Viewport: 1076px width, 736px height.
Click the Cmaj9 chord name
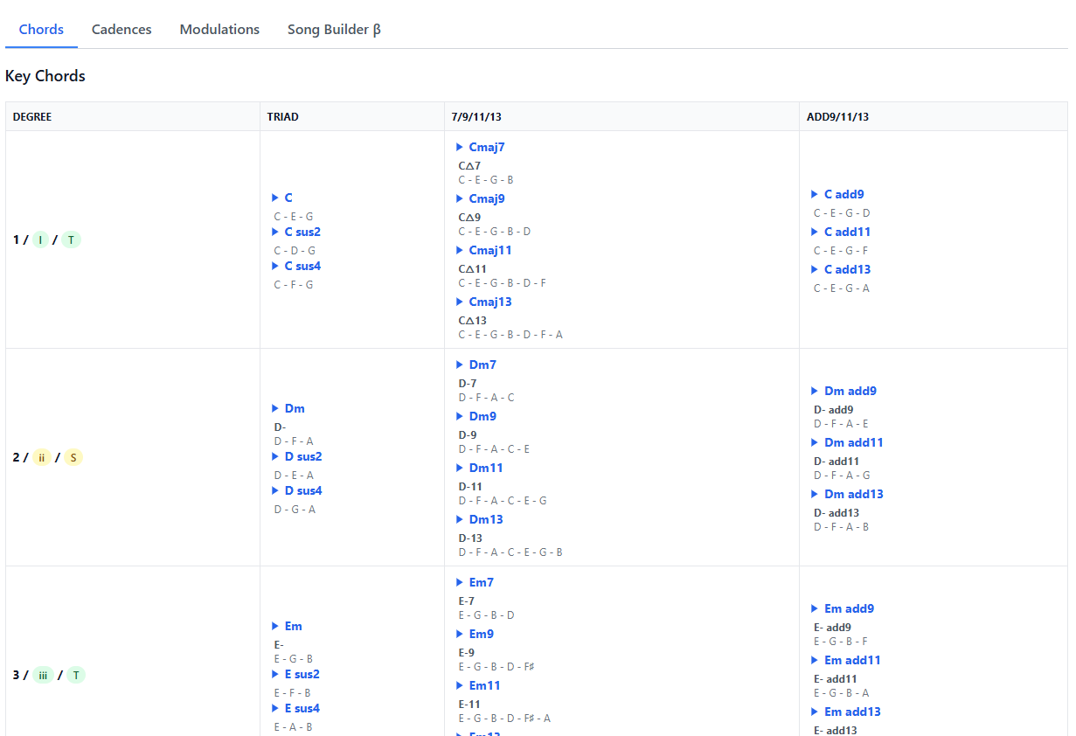point(487,198)
